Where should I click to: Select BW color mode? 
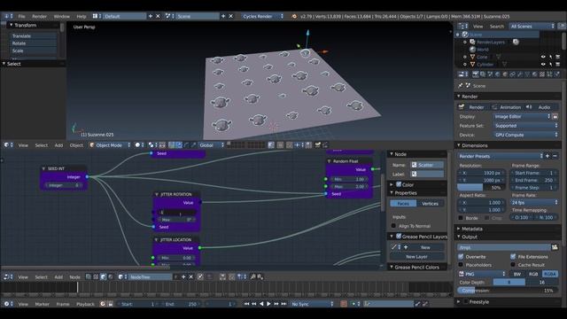(x=517, y=274)
